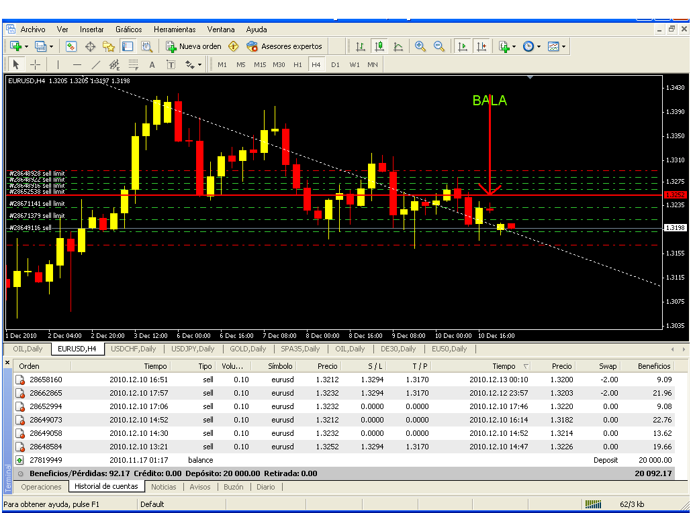Switch timeframe to MN
Viewport: 693px width, 513px height.
(373, 65)
